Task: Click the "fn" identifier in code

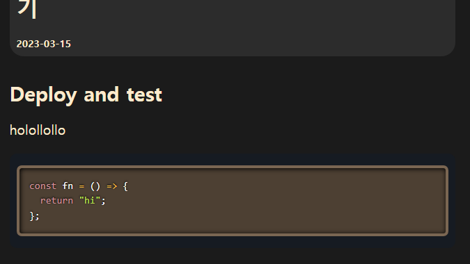Action: pos(68,185)
